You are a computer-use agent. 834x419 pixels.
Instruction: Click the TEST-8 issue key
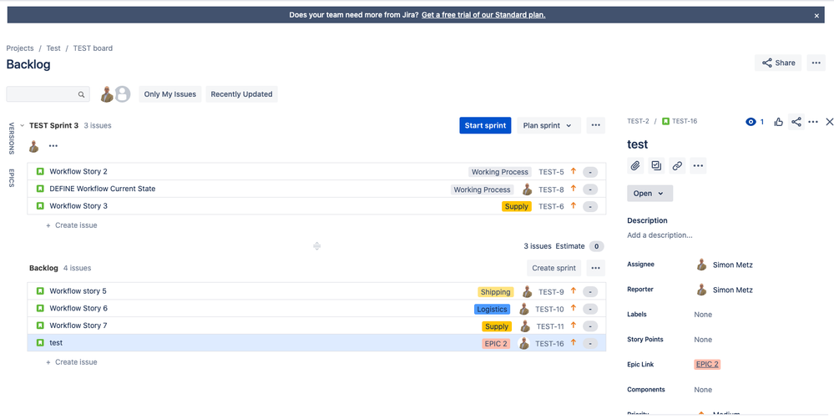(551, 189)
